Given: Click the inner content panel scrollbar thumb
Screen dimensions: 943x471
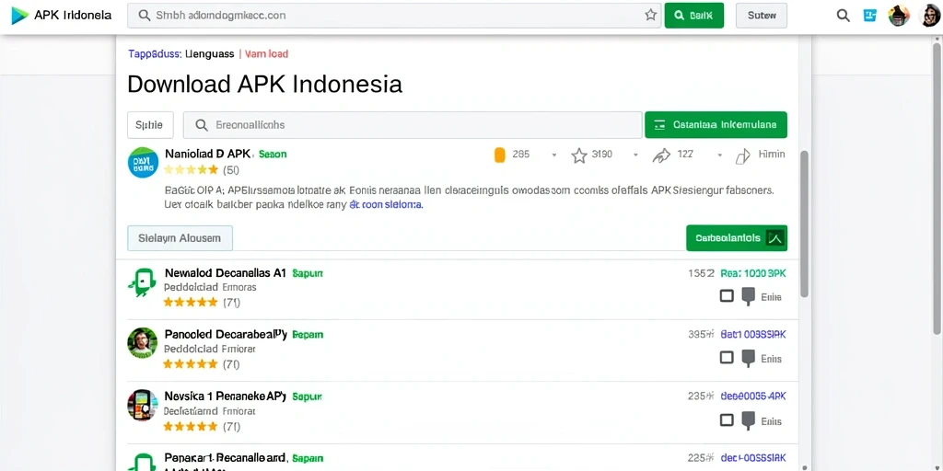Looking at the screenshot, I should point(805,224).
